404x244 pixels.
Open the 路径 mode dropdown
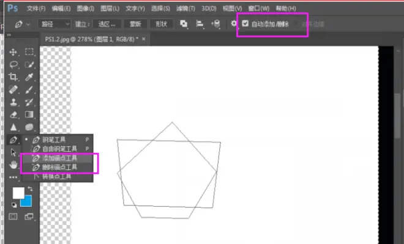click(54, 24)
